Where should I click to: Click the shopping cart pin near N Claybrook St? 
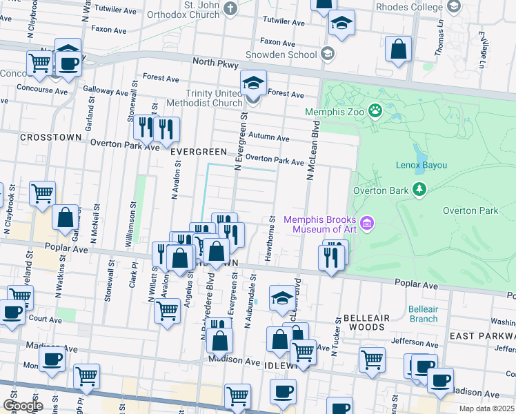click(x=42, y=196)
